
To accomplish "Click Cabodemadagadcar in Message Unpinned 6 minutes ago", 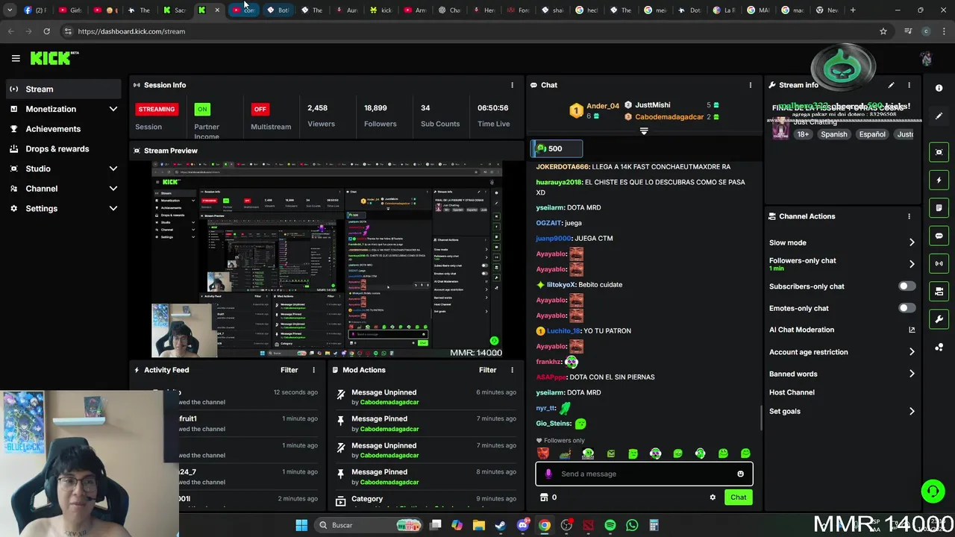I will click(x=389, y=402).
